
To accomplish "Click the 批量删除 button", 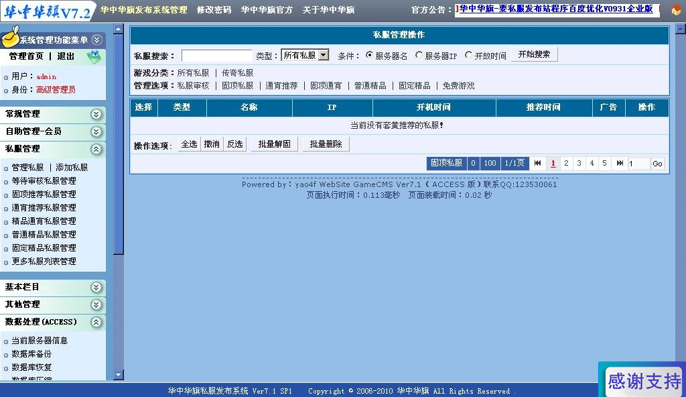I will (326, 144).
